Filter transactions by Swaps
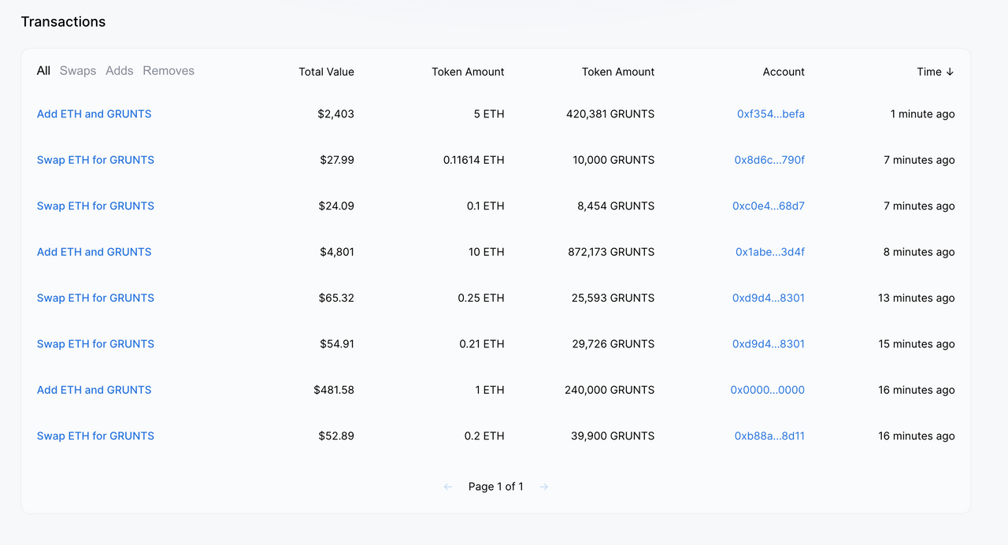1008x545 pixels. (x=78, y=71)
